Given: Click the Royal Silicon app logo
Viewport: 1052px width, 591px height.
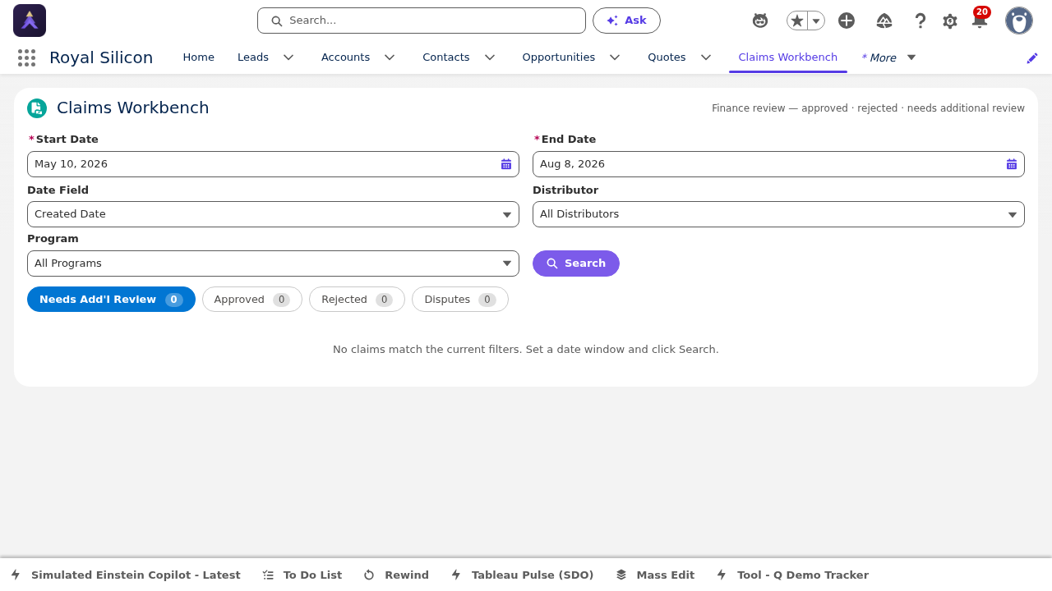Looking at the screenshot, I should pyautogui.click(x=30, y=21).
